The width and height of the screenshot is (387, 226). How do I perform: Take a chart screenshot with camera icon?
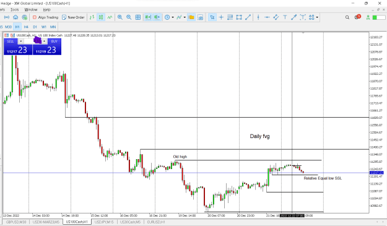coord(201,17)
